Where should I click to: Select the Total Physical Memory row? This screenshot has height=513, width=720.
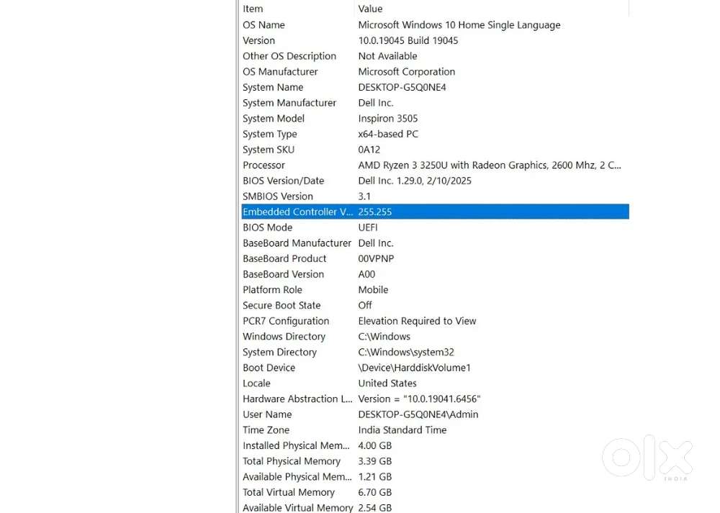(x=436, y=462)
